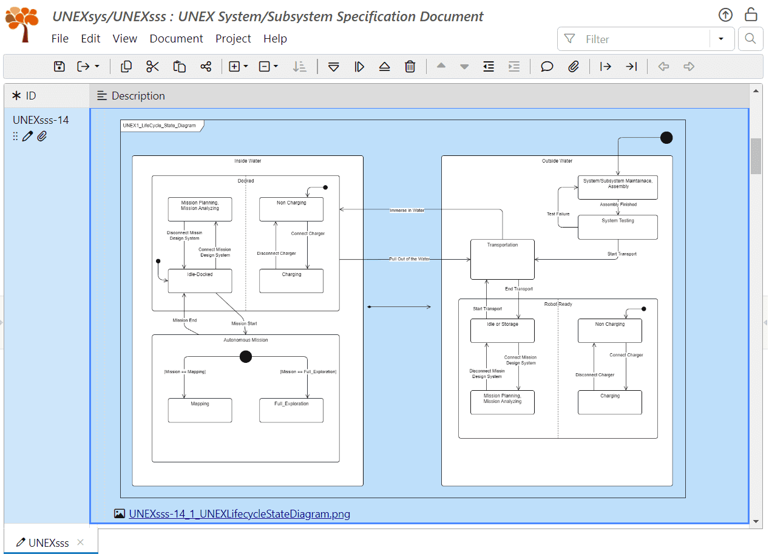The image size is (769, 554).
Task: Open the export arrow dropdown in toolbar
Action: tap(88, 67)
